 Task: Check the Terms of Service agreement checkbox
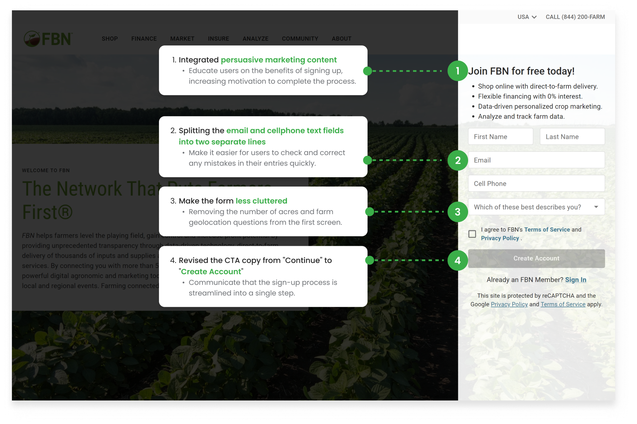[x=472, y=234]
